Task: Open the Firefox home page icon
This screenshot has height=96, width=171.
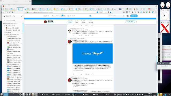Action: tap(13, 12)
